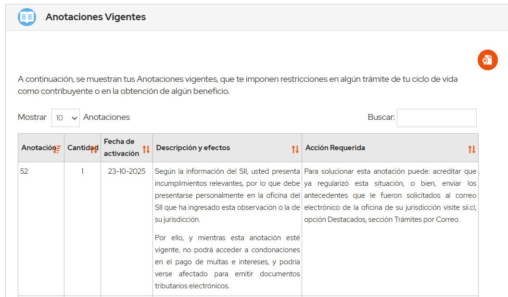Select the Anotación column header
This screenshot has height=297, width=508.
[x=36, y=148]
